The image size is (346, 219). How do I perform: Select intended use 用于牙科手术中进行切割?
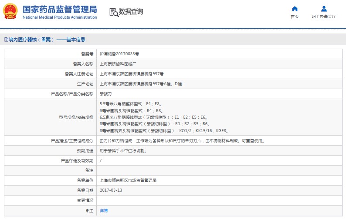point(123,151)
